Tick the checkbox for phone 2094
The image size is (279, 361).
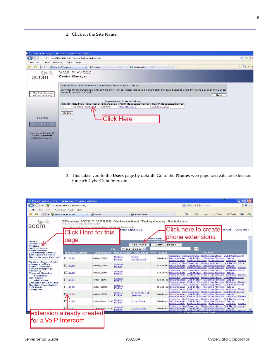click(66, 258)
